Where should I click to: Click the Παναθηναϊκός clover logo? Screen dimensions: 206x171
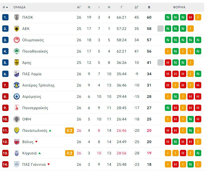tap(17, 51)
